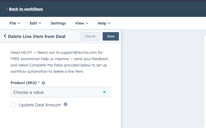Open the File menu

click(15, 23)
